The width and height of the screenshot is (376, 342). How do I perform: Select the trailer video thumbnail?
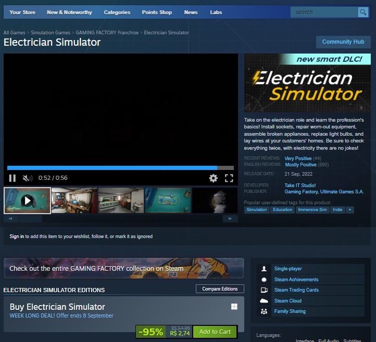pos(27,201)
